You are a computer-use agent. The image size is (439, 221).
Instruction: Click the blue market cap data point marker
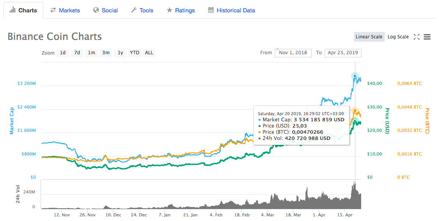pyautogui.click(x=355, y=76)
